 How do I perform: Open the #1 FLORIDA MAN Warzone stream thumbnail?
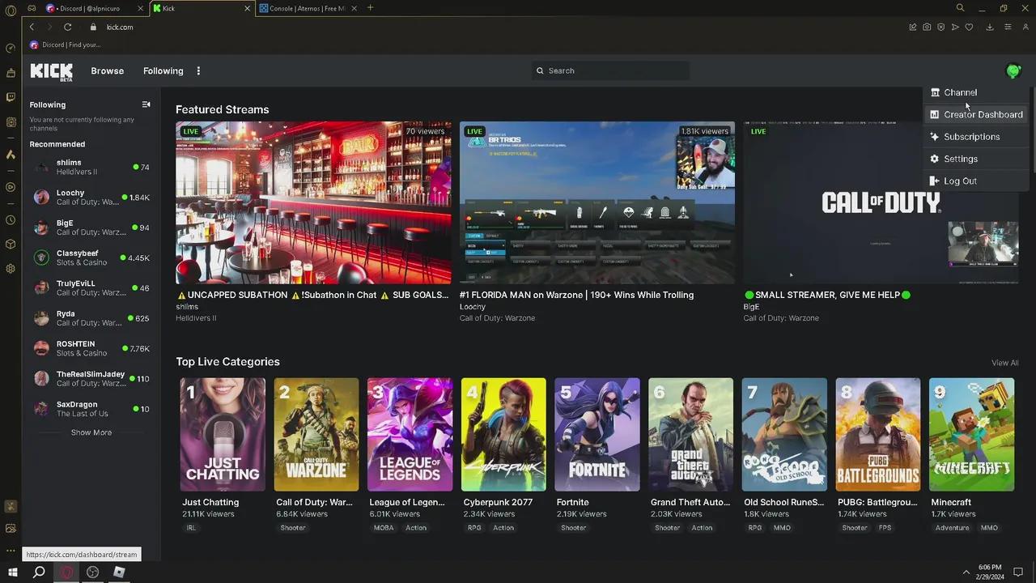point(597,202)
